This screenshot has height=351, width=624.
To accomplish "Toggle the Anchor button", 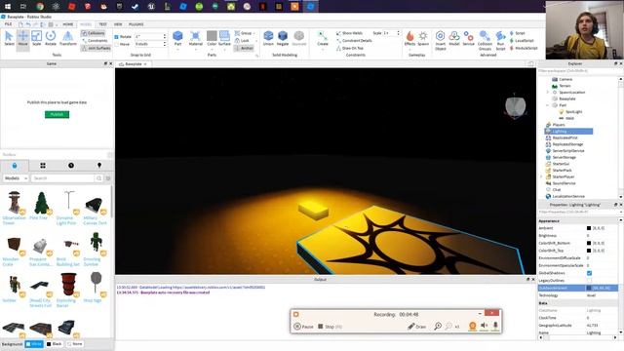I will [244, 48].
